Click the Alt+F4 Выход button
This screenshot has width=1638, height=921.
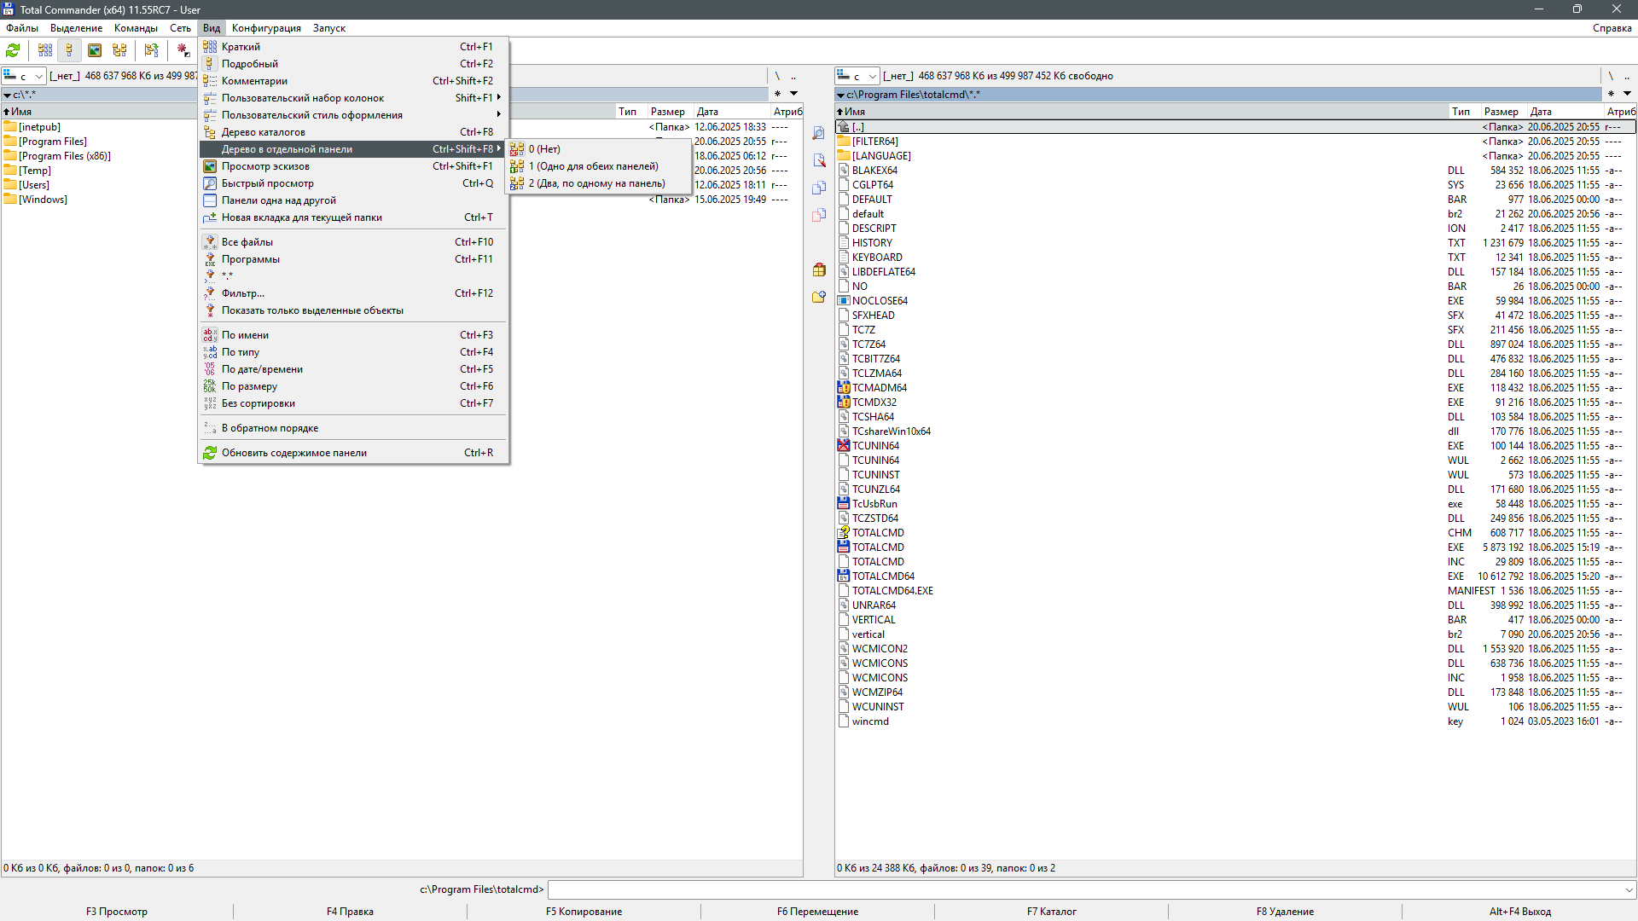(x=1519, y=912)
